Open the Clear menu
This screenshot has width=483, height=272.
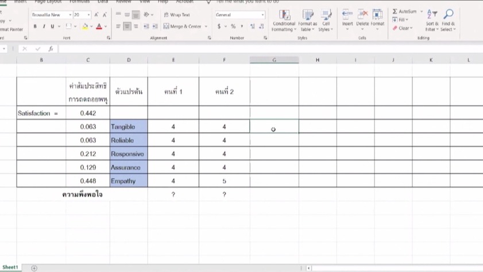pyautogui.click(x=402, y=28)
